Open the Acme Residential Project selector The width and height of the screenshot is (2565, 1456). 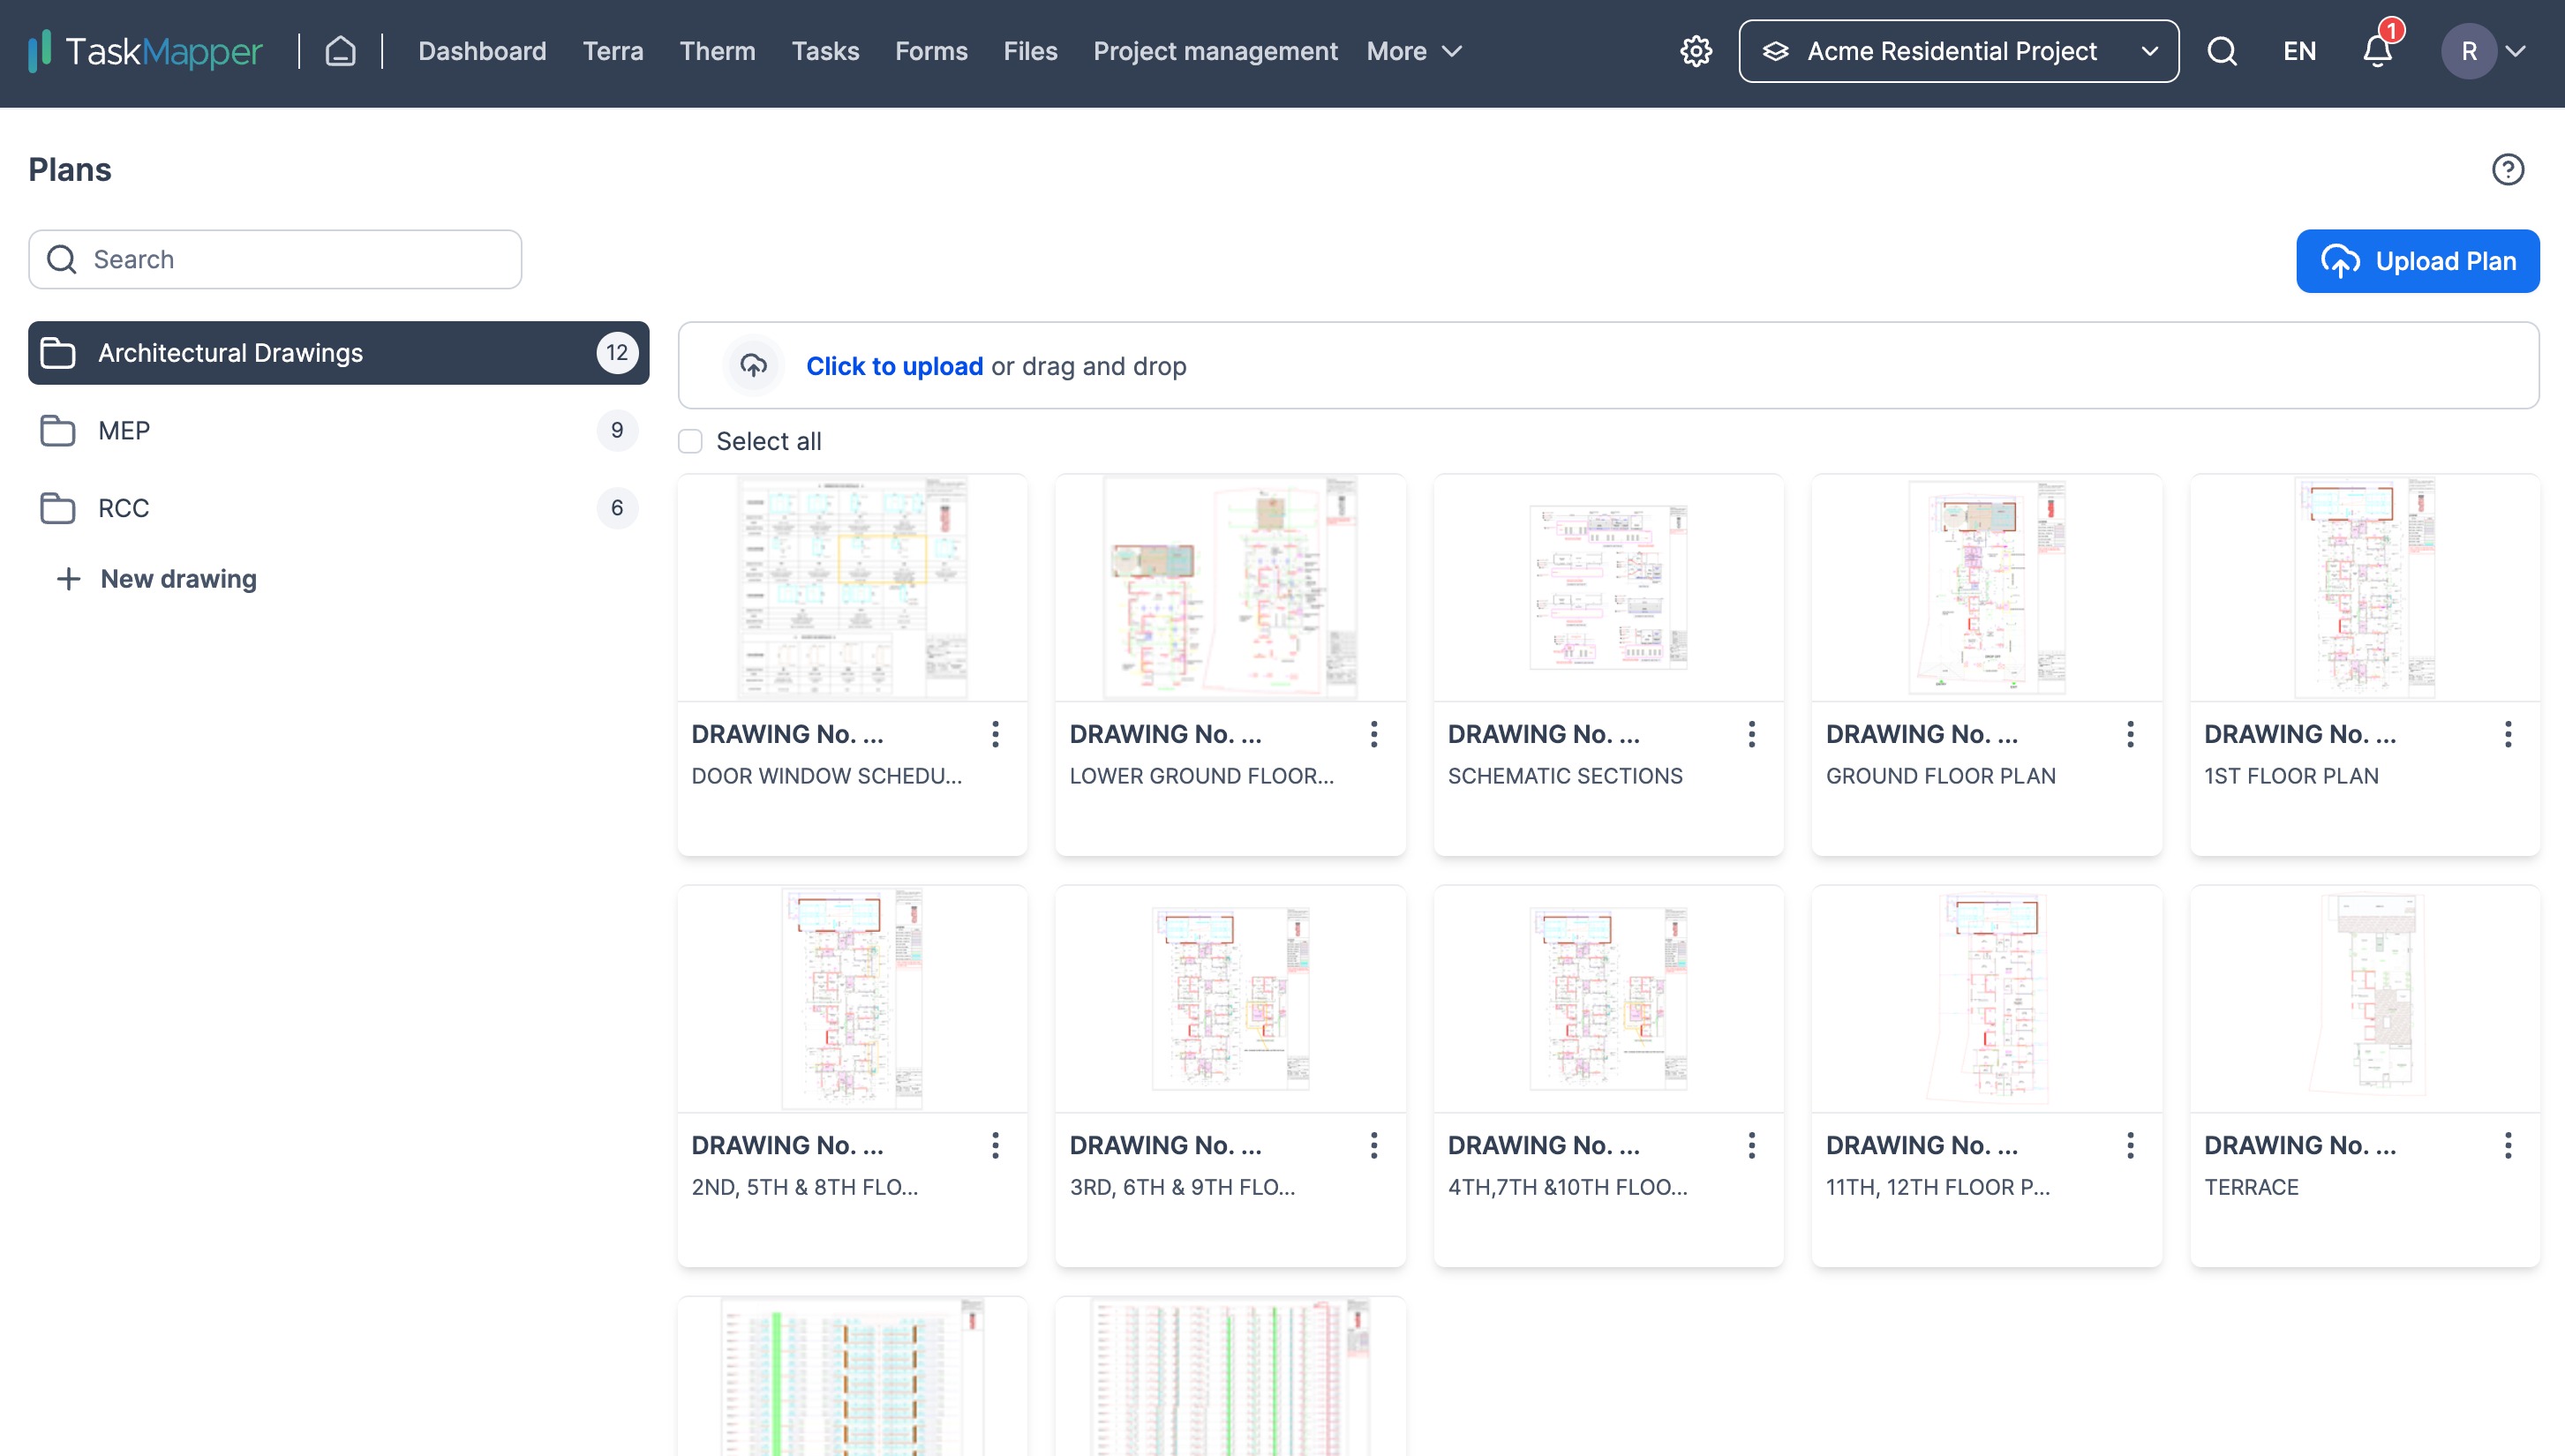tap(1958, 51)
